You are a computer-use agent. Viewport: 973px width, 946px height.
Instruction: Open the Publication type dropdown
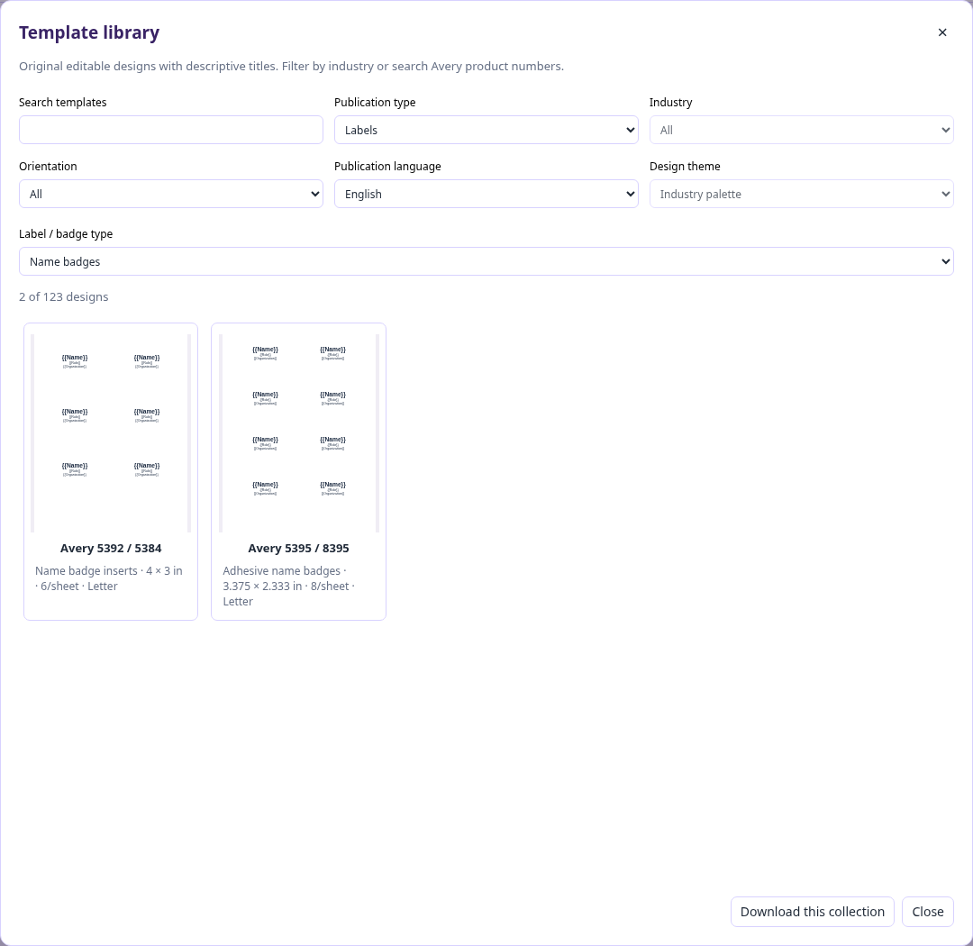[x=486, y=130]
